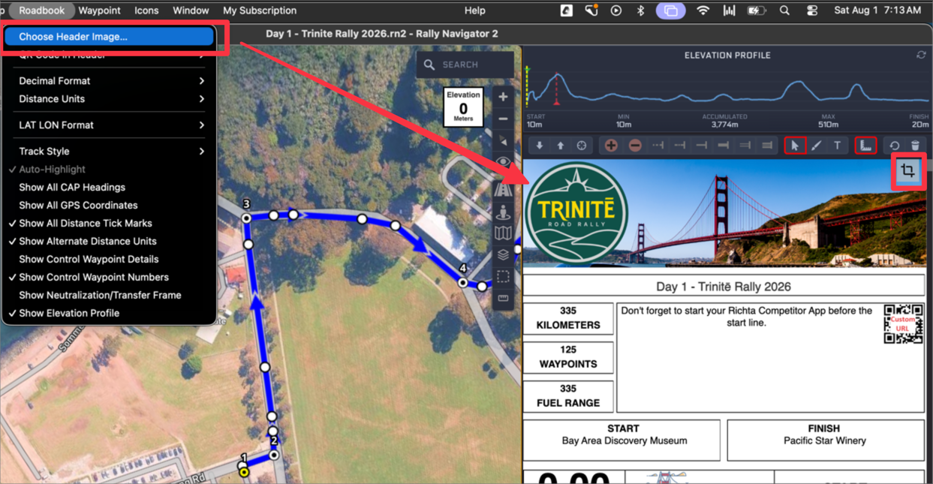This screenshot has width=933, height=484.
Task: Click the move waypoint up arrow icon
Action: (560, 146)
